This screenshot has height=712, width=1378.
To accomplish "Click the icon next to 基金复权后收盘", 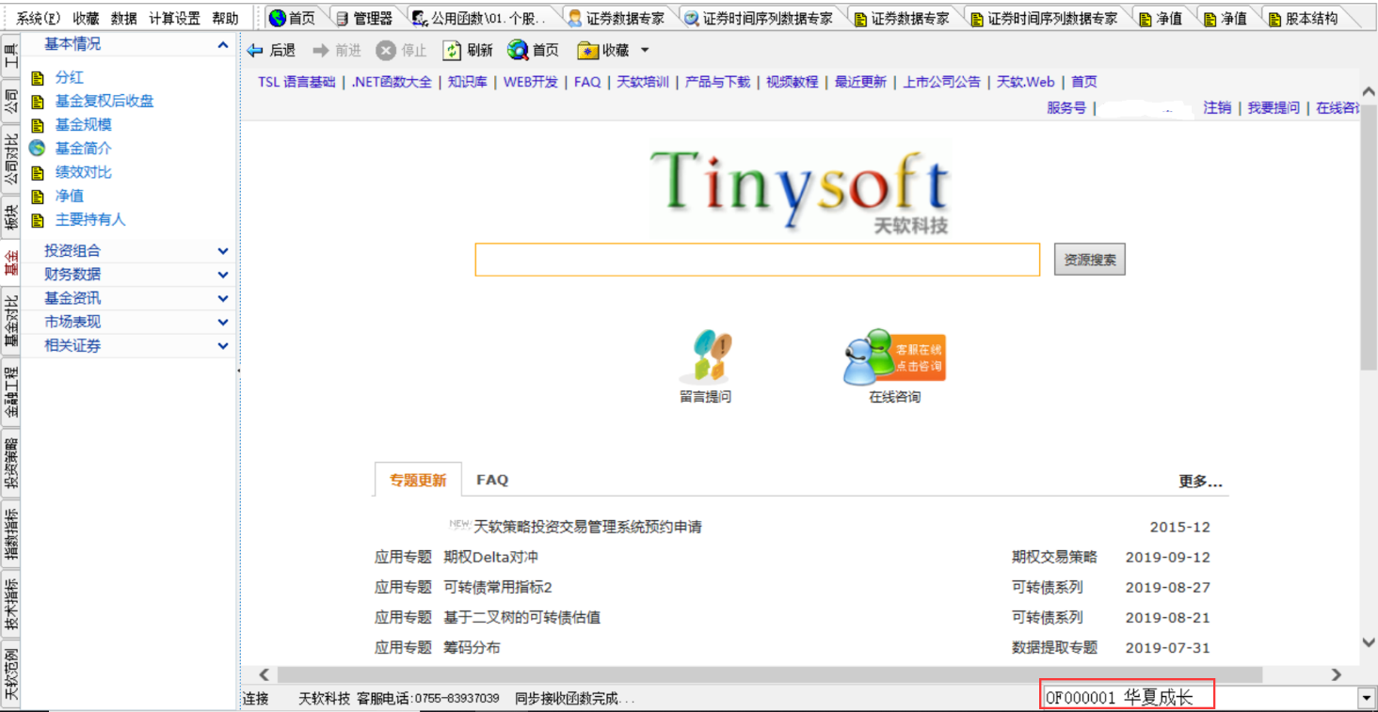I will tap(38, 102).
